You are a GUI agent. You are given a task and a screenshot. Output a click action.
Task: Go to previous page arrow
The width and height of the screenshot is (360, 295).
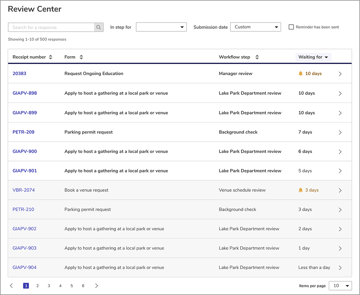click(x=11, y=286)
